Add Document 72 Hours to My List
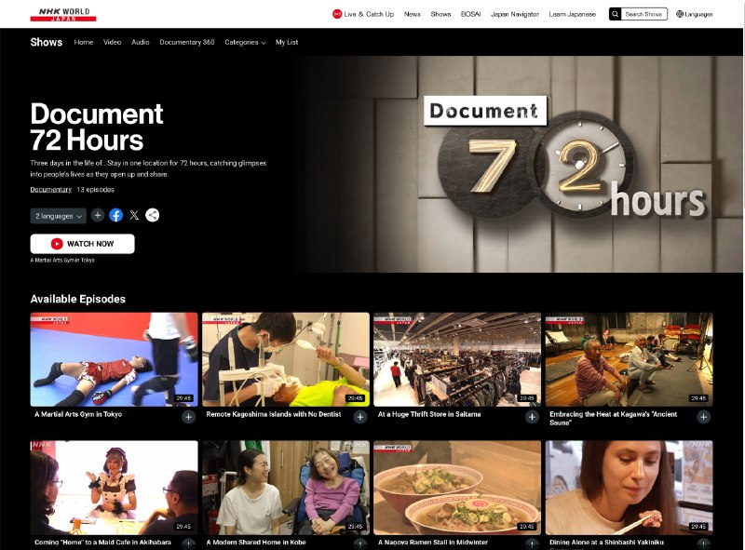Screen dimensions: 745x550 [98, 215]
